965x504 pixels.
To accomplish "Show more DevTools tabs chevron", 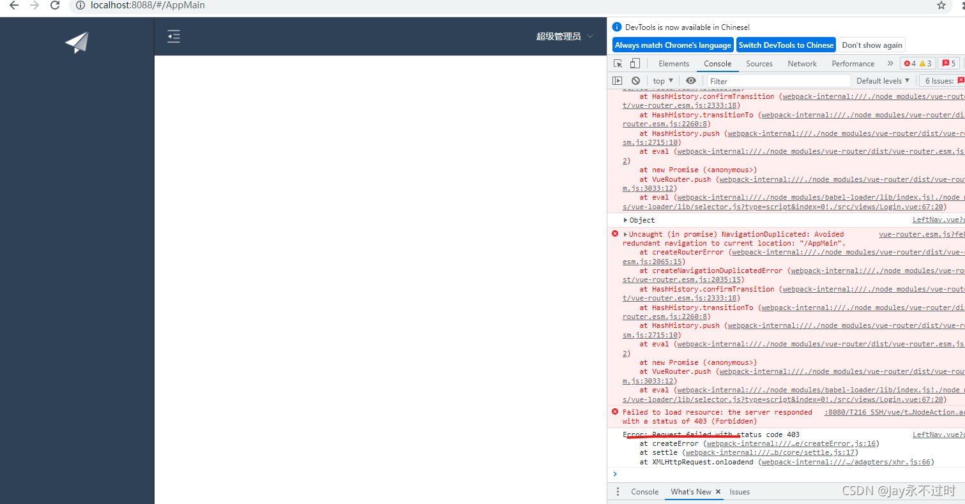I will click(x=890, y=63).
